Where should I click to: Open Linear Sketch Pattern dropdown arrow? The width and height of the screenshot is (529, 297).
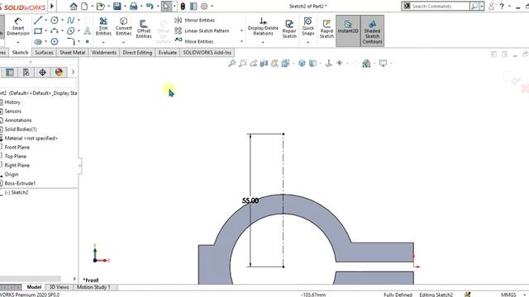(x=241, y=31)
